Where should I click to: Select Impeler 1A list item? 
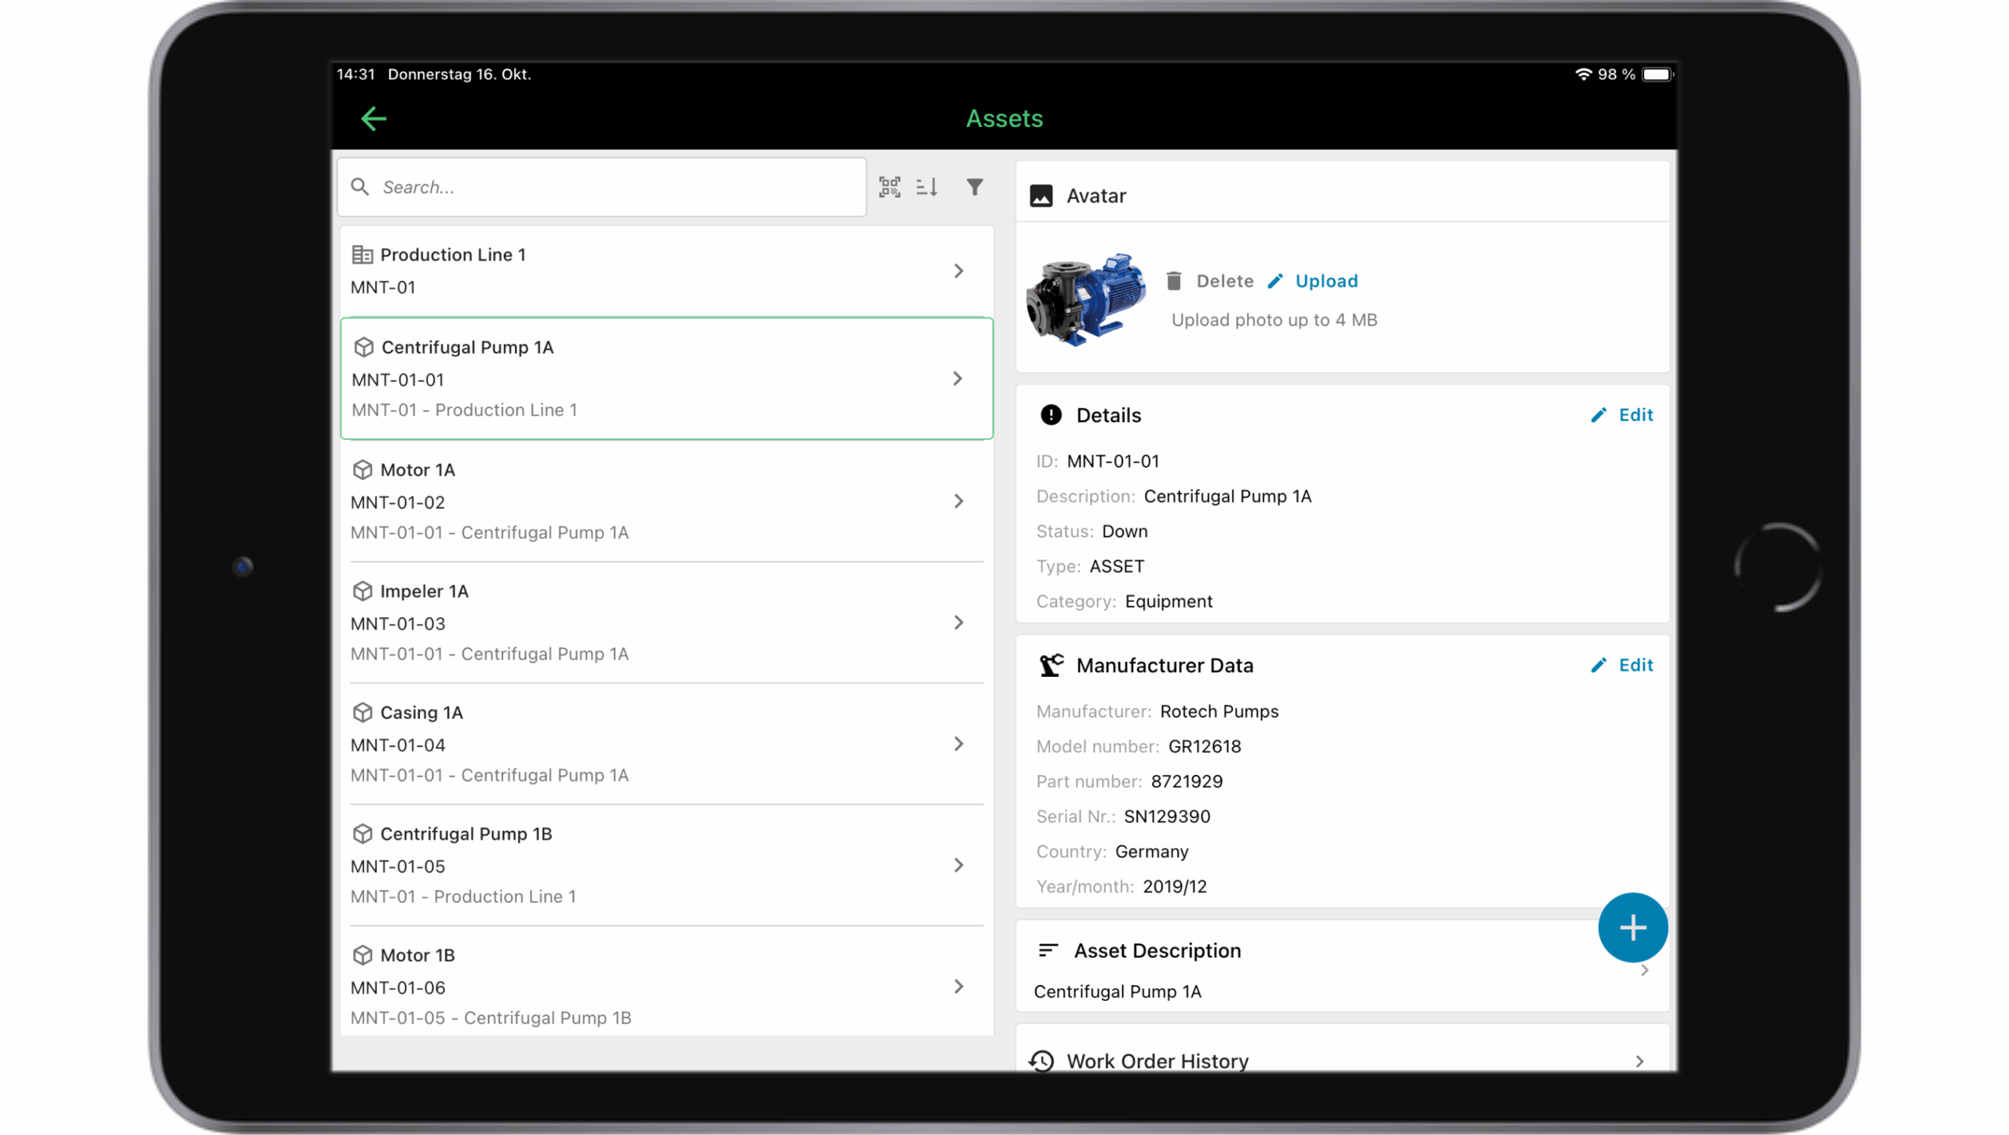point(628,622)
